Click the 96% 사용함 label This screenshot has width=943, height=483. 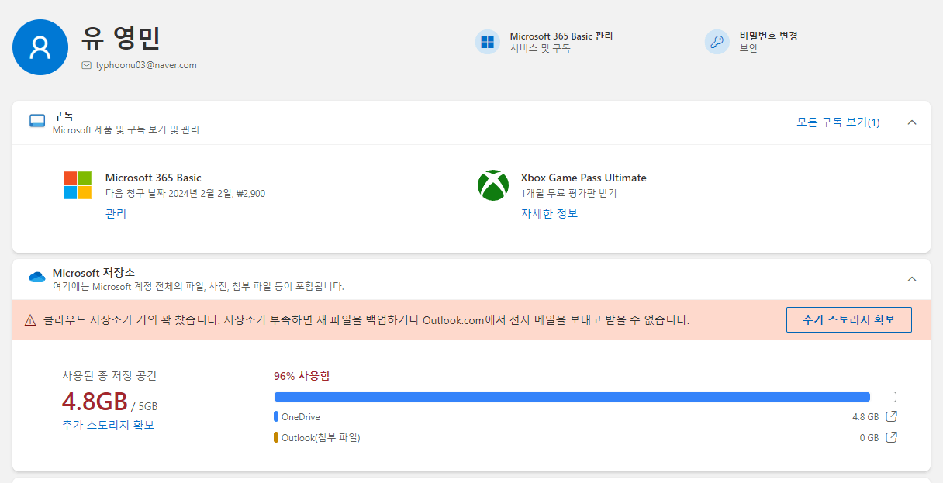(302, 375)
